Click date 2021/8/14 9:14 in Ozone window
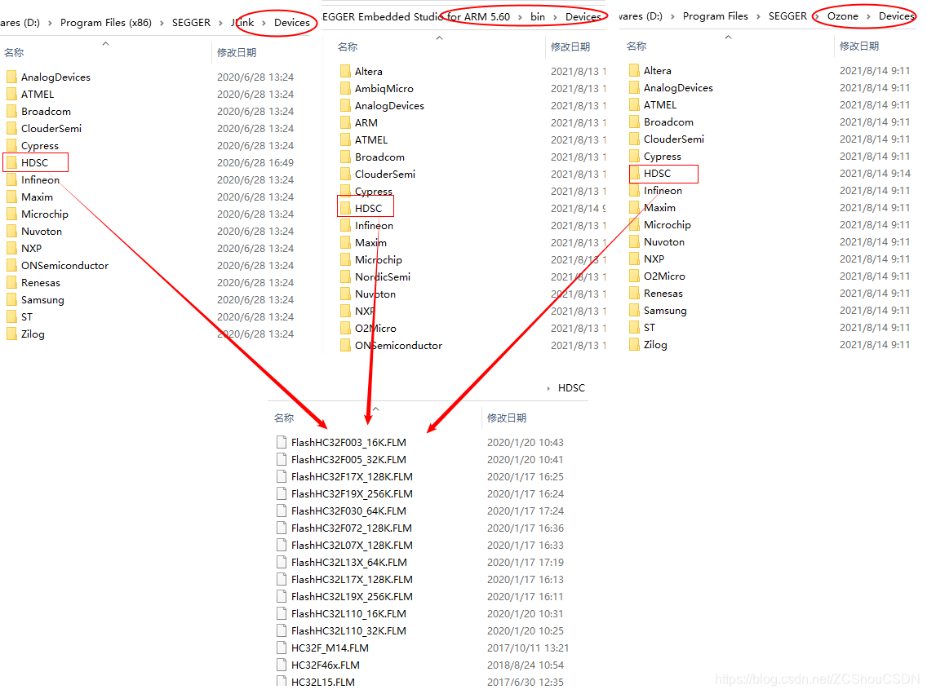Screen dimensions: 927x694 pos(875,173)
